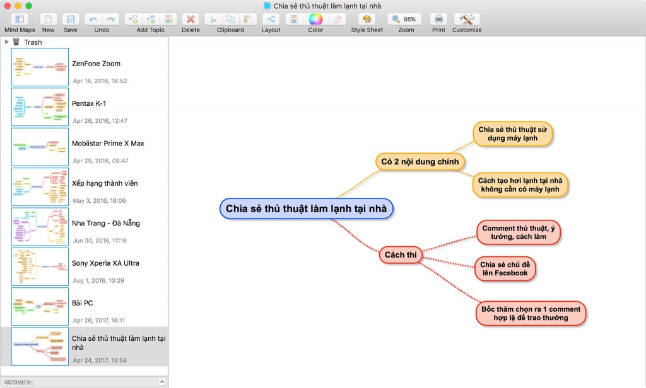Screen dimensions: 646x388
Task: Select the Bốc thăm chọn ra 1 comment node
Action: [531, 314]
